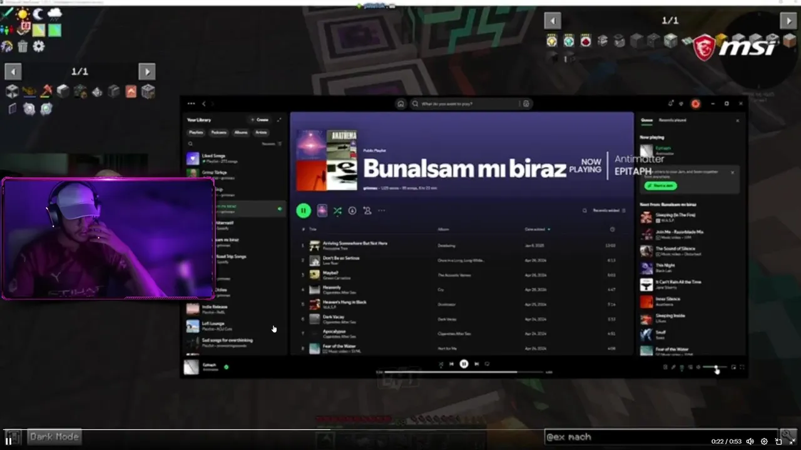
Task: Open the Lofi Lounge playlist
Action: (x=235, y=326)
